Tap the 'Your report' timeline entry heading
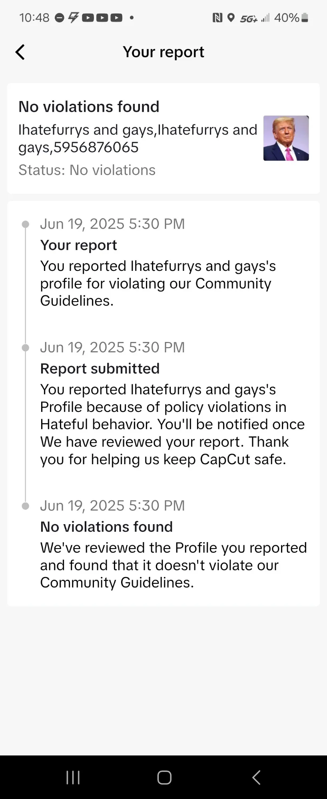Image resolution: width=327 pixels, height=799 pixels. coord(78,245)
